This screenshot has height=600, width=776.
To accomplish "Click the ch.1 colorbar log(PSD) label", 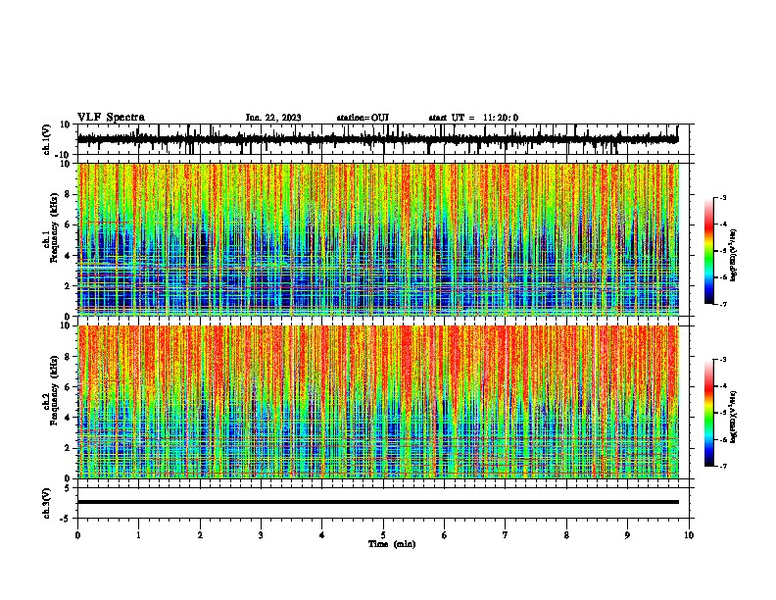I will [x=733, y=256].
